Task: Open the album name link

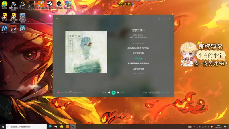Action: [141, 38]
